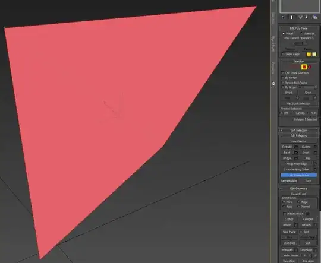321x263 pixels.
Task: Click the Make Planar button
Action: tap(291, 256)
